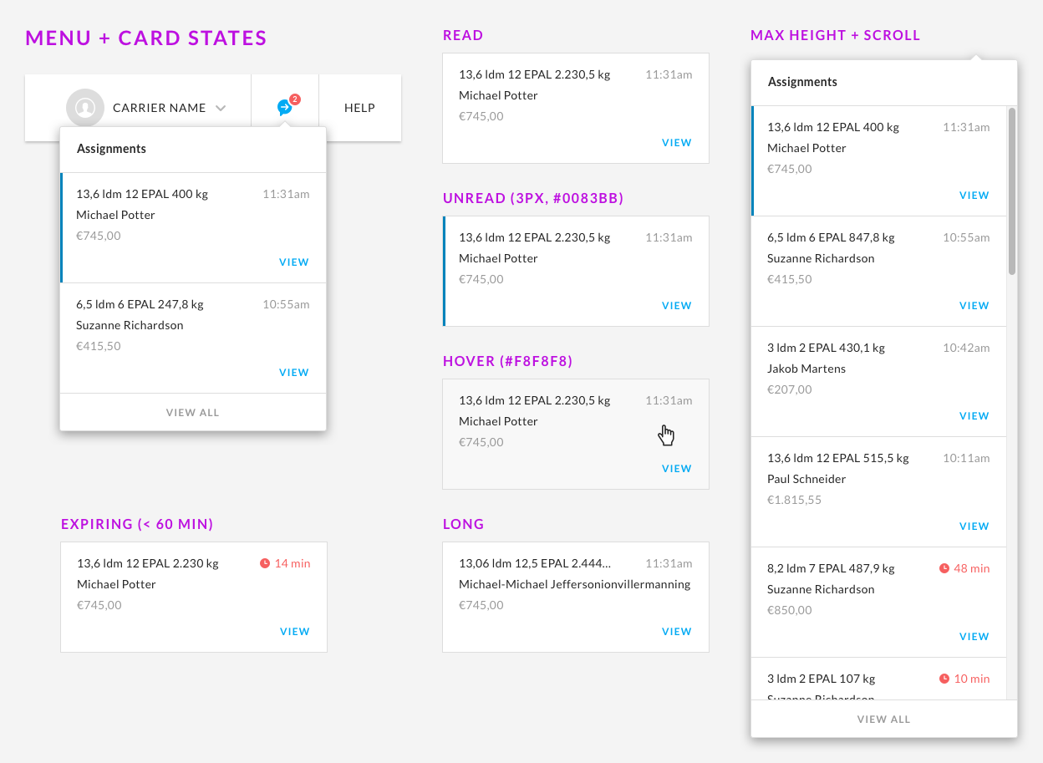Click the 10:11am timestamp
Image resolution: width=1043 pixels, height=763 pixels.
click(966, 458)
